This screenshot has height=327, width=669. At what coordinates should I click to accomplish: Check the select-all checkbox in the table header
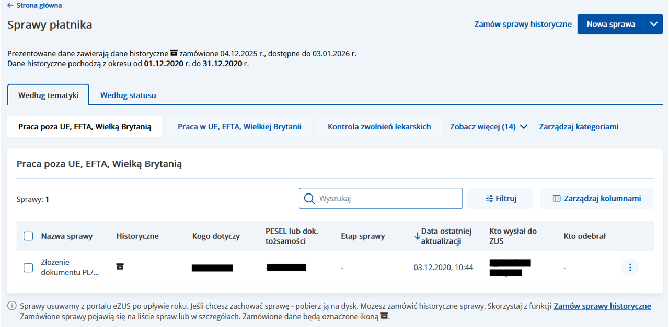[x=28, y=236]
